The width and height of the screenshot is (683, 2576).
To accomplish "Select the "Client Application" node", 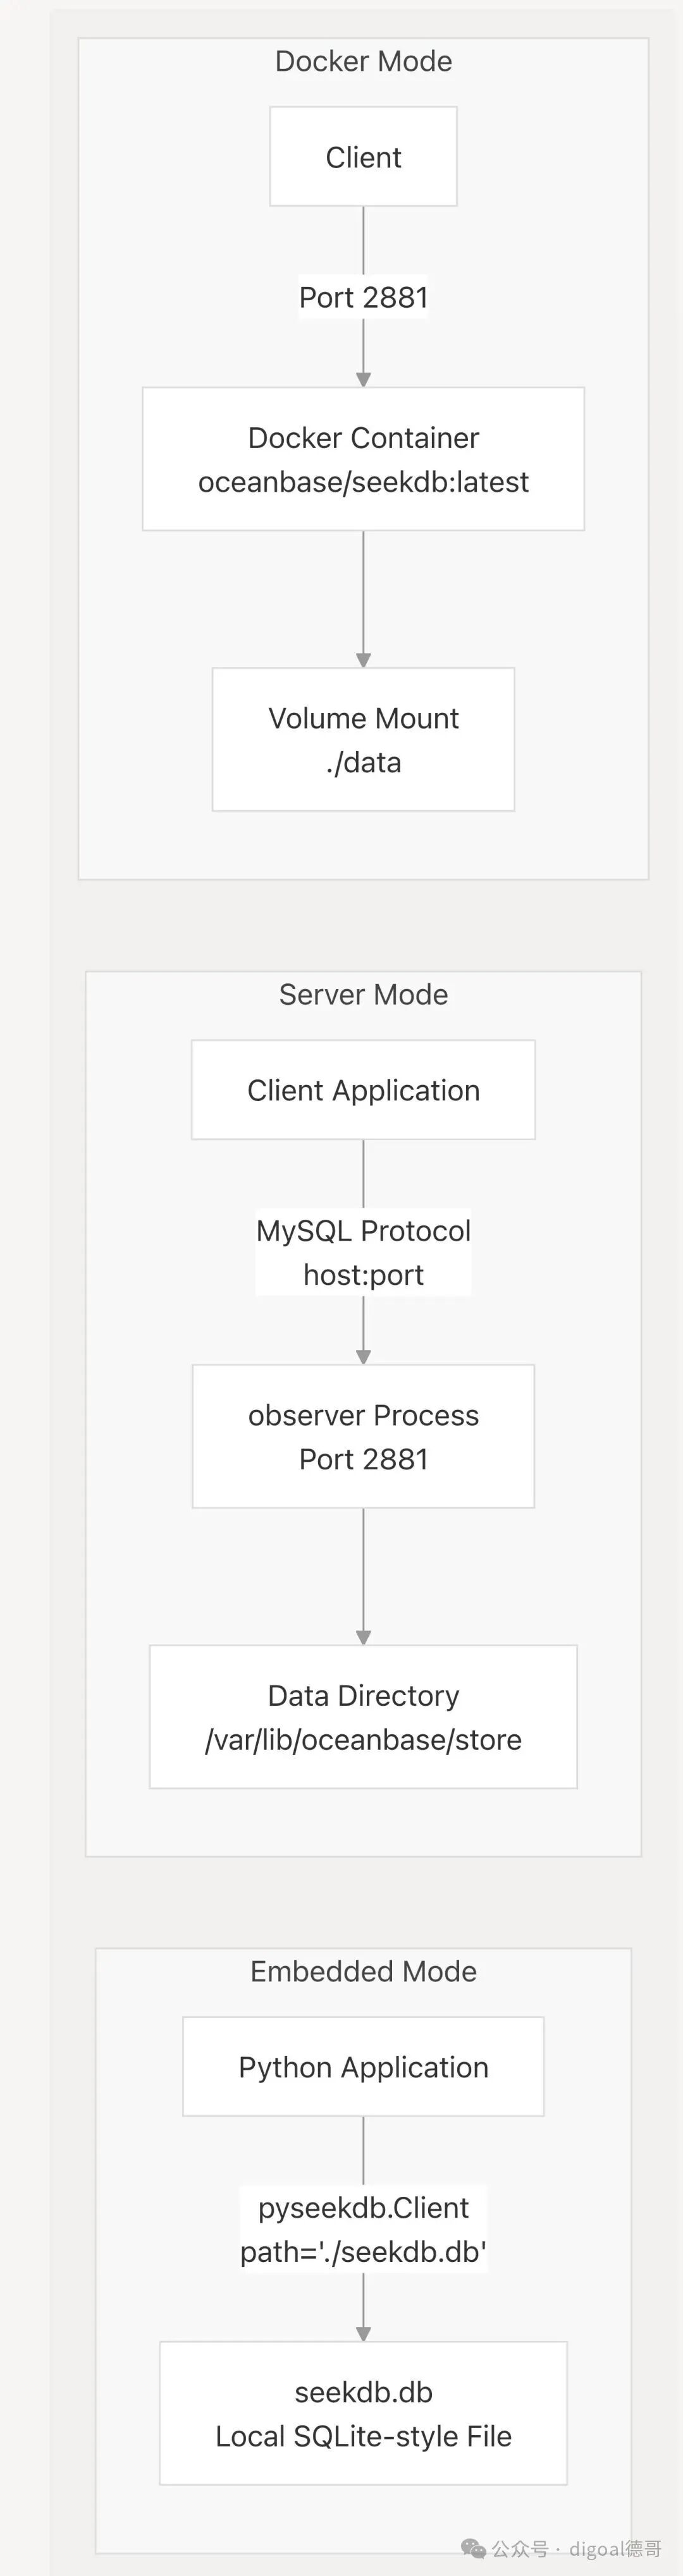I will [363, 1090].
